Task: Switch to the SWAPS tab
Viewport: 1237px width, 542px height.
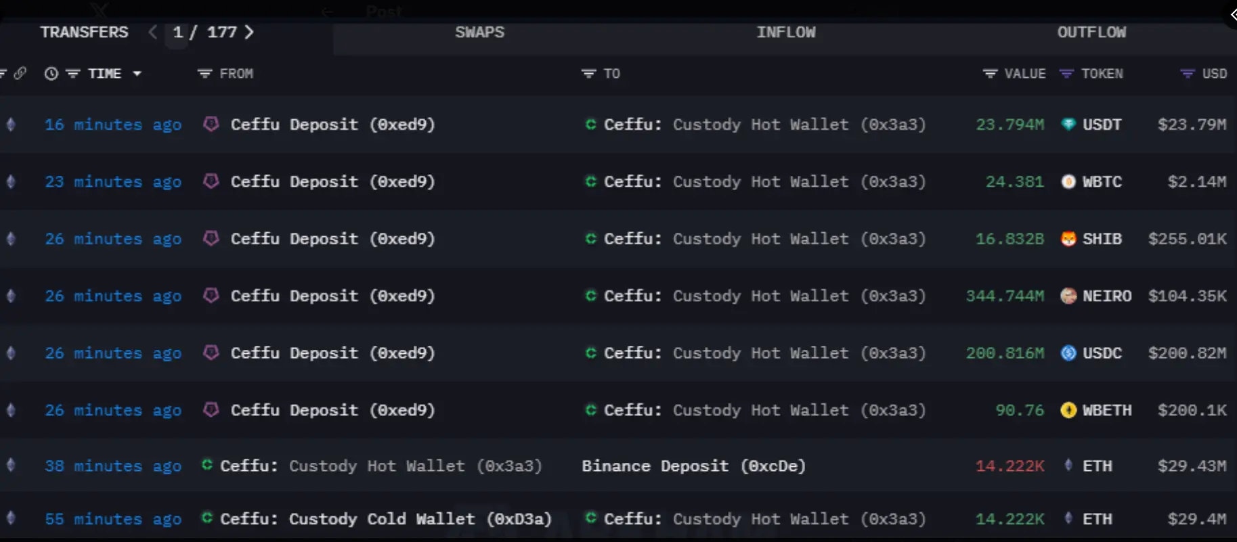Action: (x=479, y=32)
